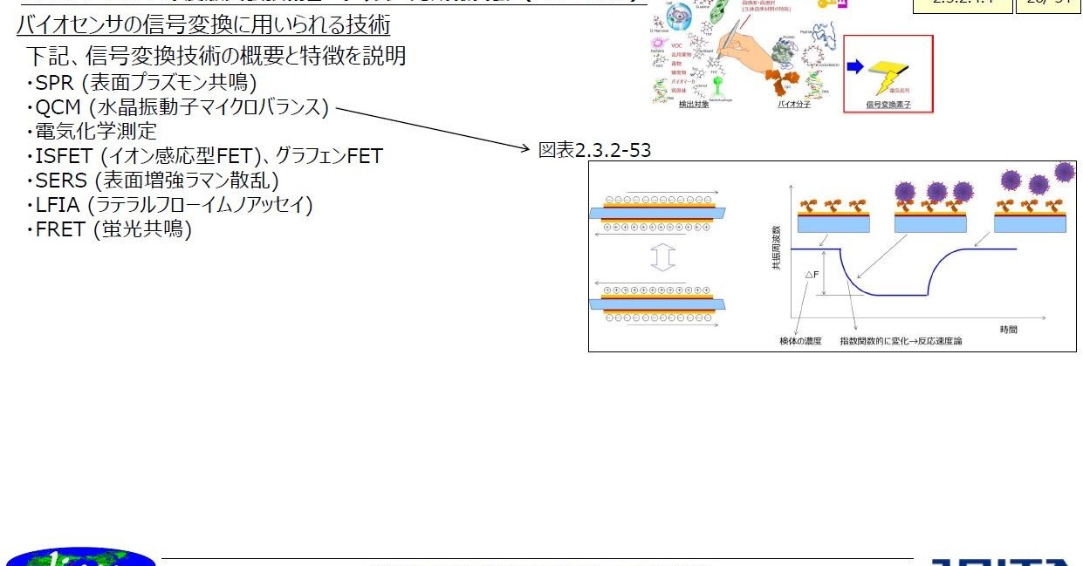Click the FRET (蛍光共鳴) bullet item
1083x566 pixels.
(113, 229)
